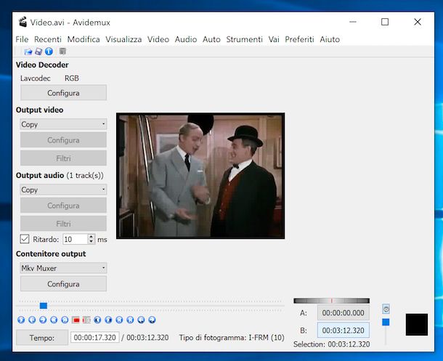Open the Recenti menu
Screen dimensions: 443x361
pyautogui.click(x=48, y=39)
